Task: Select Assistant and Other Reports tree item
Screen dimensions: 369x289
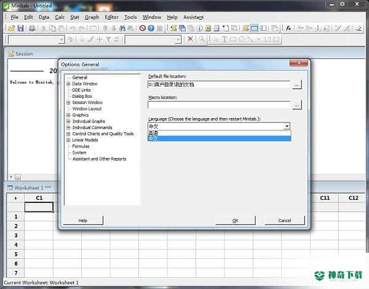Action: (x=99, y=159)
